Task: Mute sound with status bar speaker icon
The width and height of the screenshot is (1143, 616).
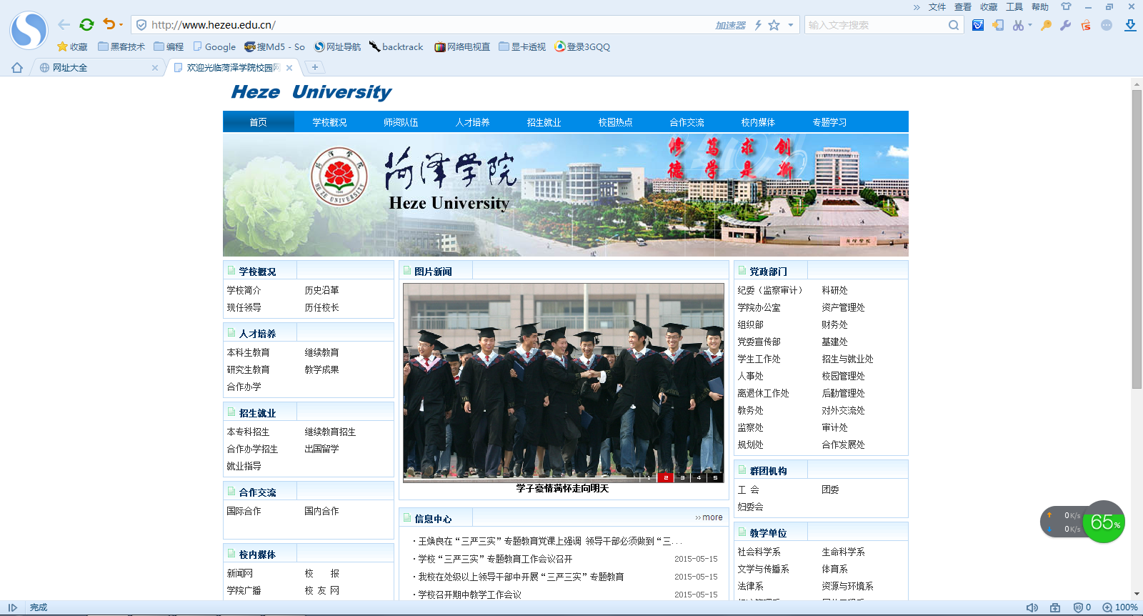Action: [x=1032, y=607]
